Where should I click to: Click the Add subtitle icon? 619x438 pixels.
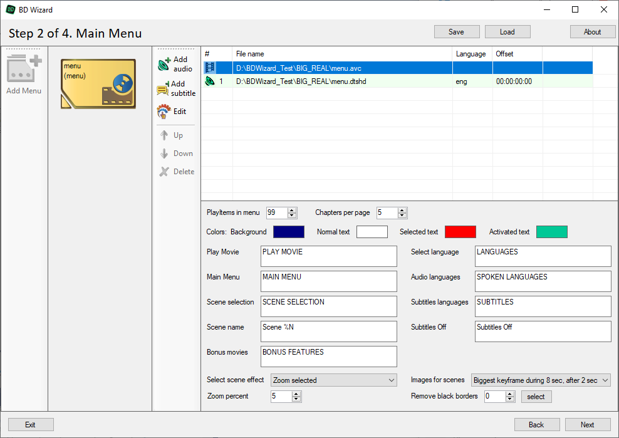pos(164,89)
